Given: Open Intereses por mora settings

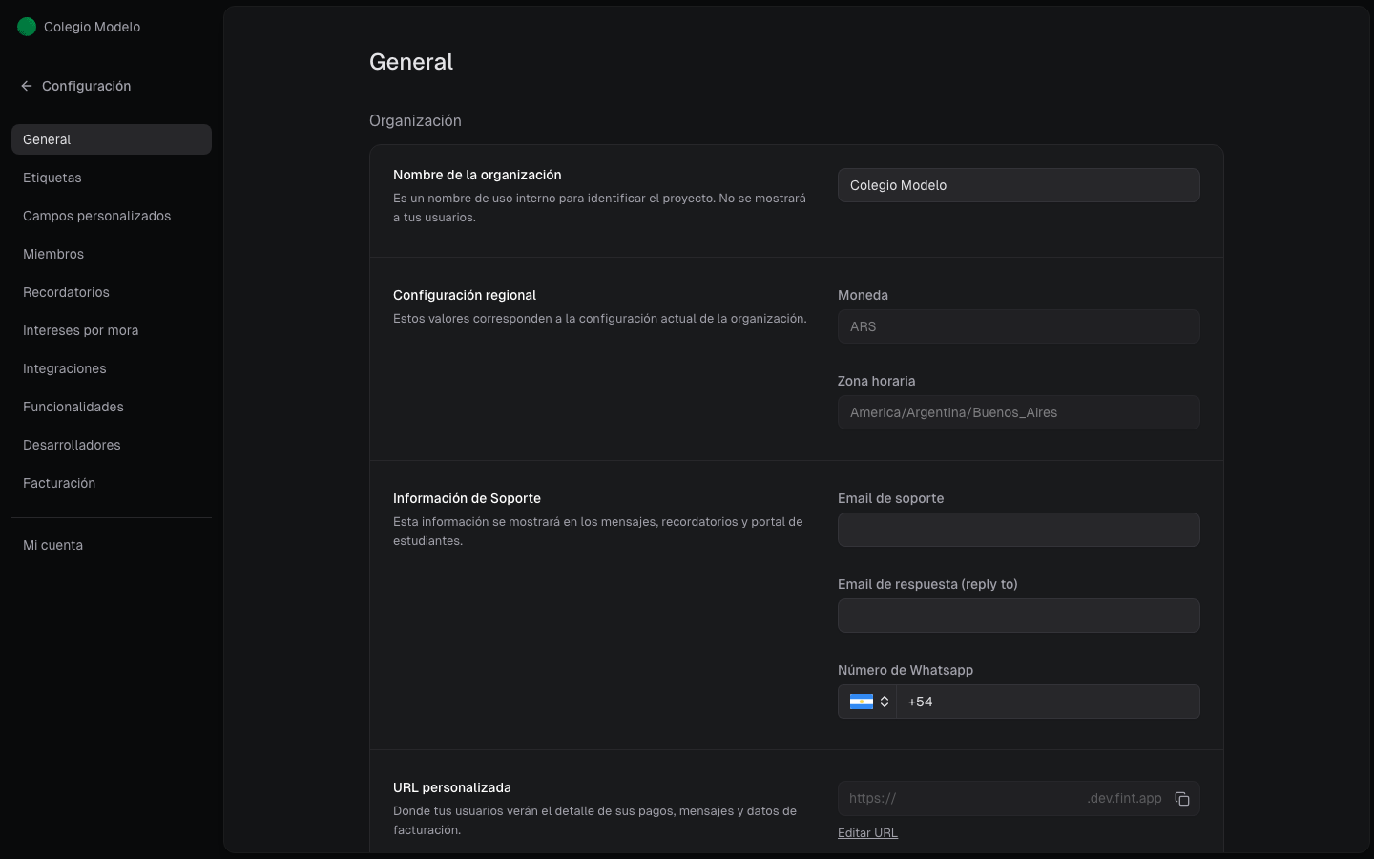Looking at the screenshot, I should (112, 330).
